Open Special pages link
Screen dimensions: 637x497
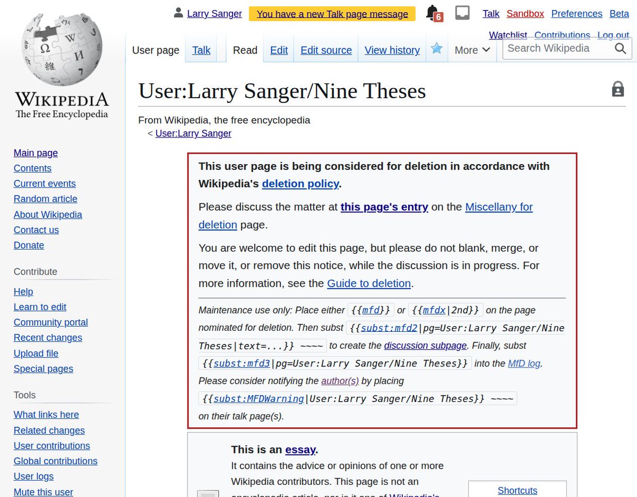click(x=43, y=369)
